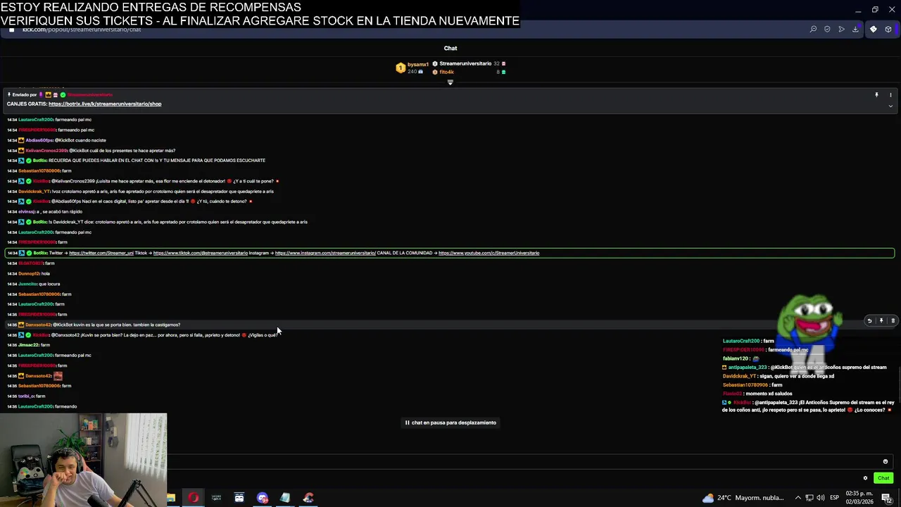Click the shield privacy protection icon
901x507 pixels.
coord(827,30)
